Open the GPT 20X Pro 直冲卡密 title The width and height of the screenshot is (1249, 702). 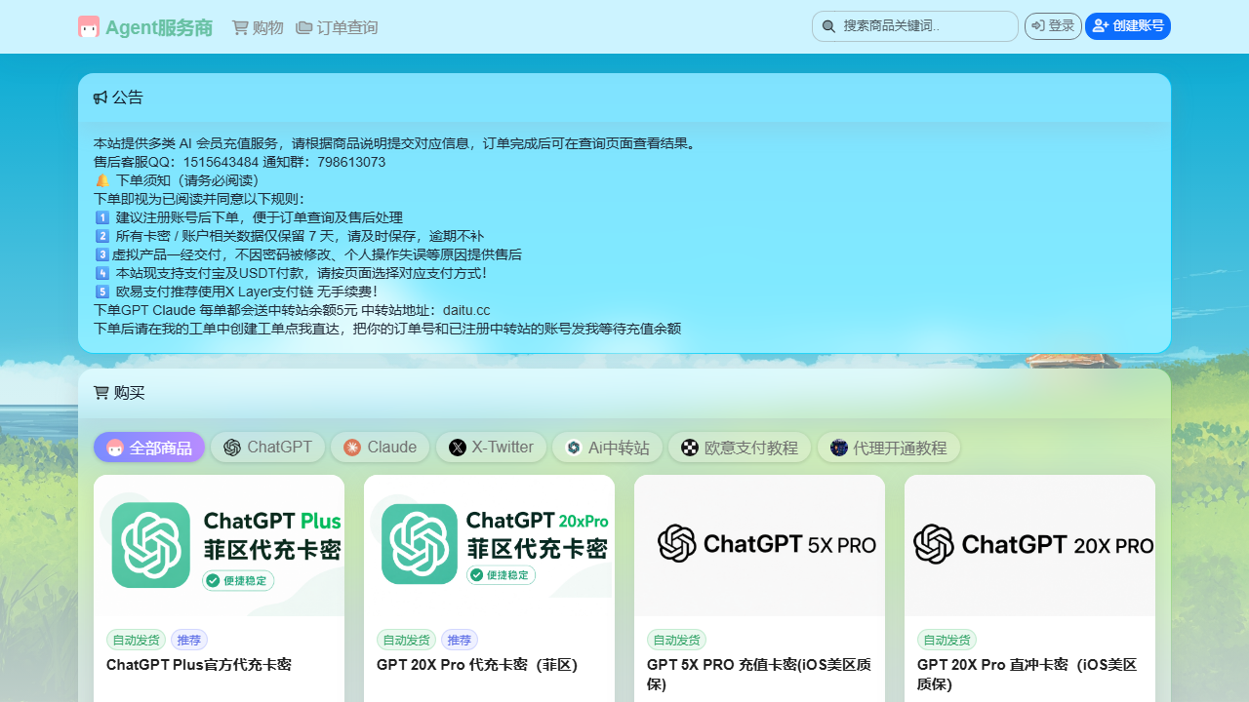[x=1027, y=674]
